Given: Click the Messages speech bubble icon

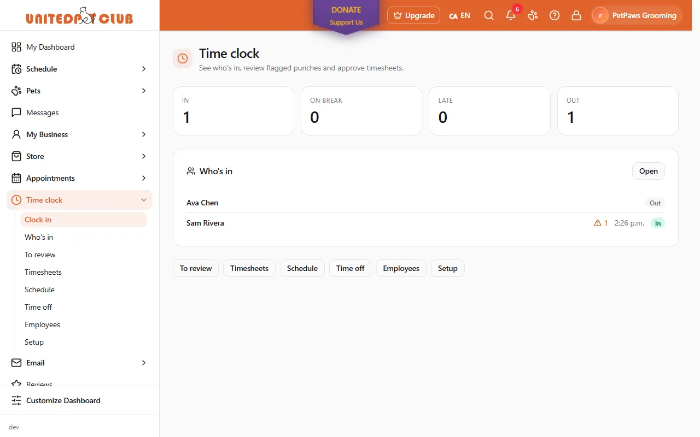Looking at the screenshot, I should [x=16, y=113].
